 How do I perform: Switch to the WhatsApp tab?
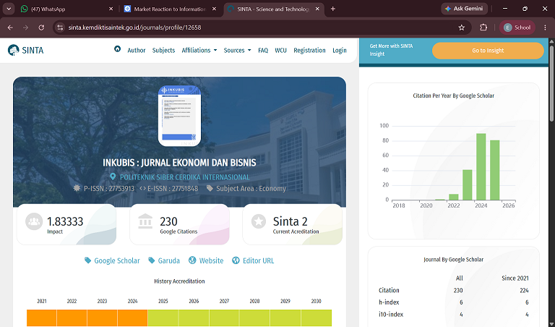(67, 9)
